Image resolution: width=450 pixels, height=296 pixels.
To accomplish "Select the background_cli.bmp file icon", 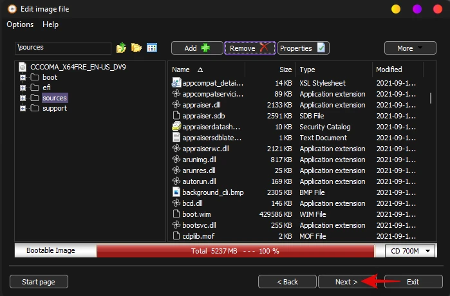I will (176, 192).
